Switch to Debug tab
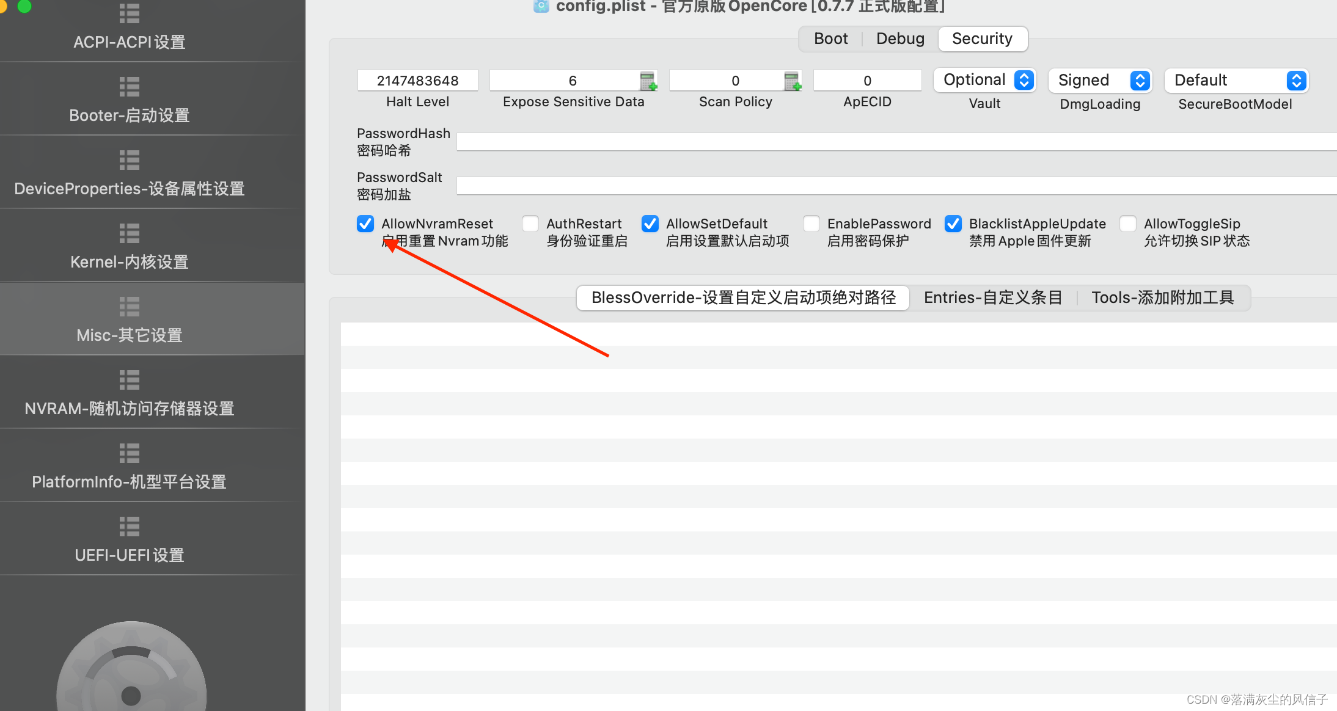This screenshot has width=1337, height=711. 899,39
